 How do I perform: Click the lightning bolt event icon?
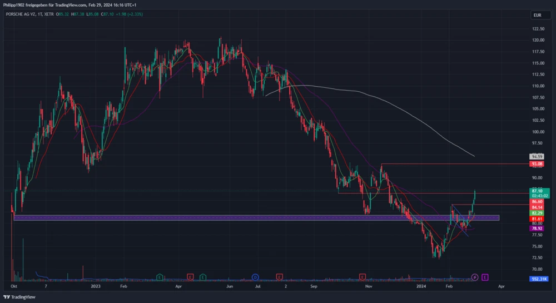coord(475,276)
